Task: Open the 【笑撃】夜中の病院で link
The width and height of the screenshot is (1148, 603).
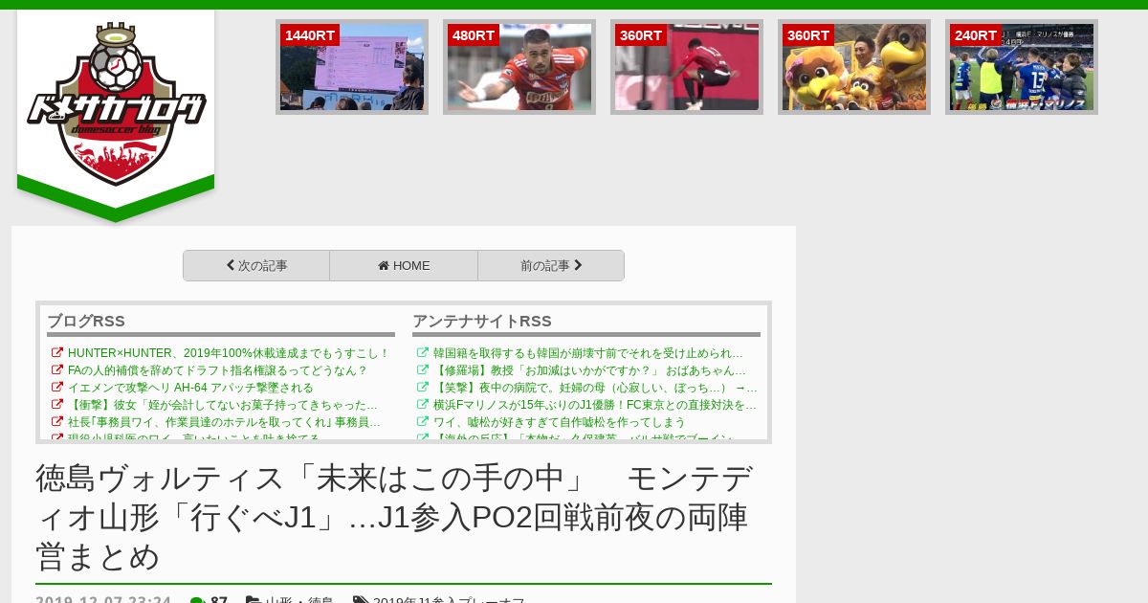Action: pyautogui.click(x=595, y=388)
